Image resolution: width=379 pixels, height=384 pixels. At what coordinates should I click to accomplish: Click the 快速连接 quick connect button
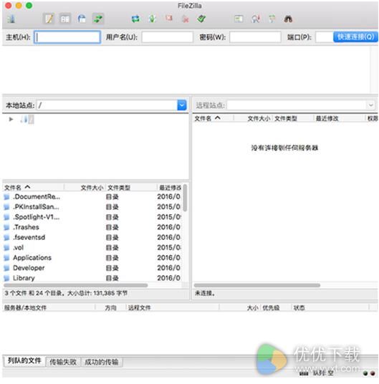(x=355, y=37)
